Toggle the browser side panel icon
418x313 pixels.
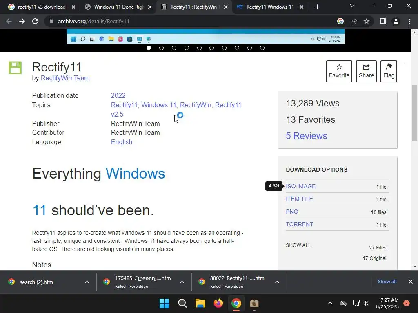(x=383, y=21)
